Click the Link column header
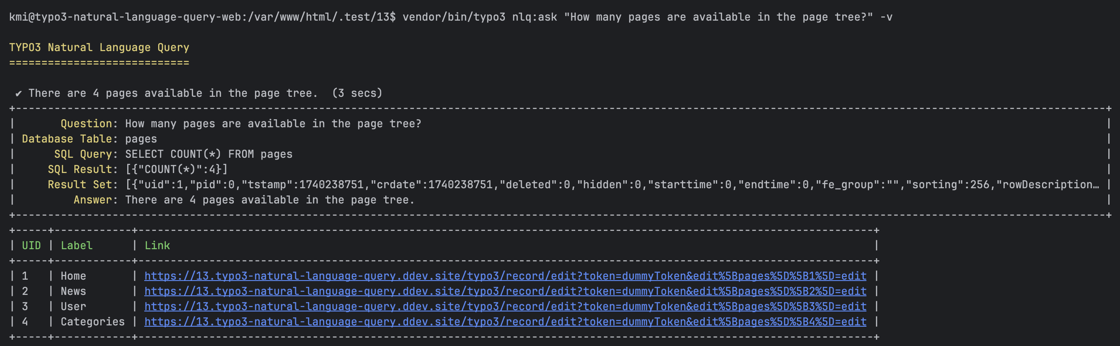 (157, 246)
